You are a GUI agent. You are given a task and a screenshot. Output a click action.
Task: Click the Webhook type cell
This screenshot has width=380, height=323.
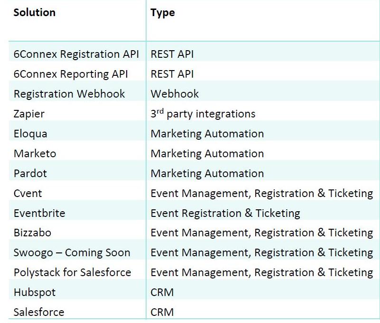[x=175, y=94]
